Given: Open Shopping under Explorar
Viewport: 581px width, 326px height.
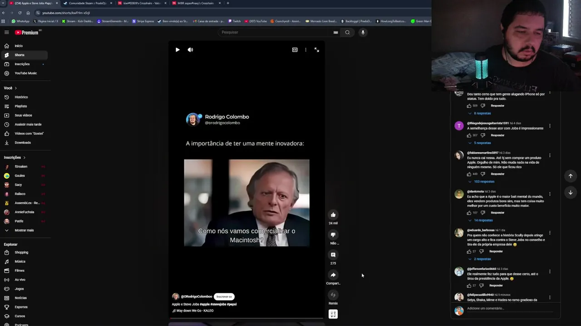Looking at the screenshot, I should pos(24,252).
